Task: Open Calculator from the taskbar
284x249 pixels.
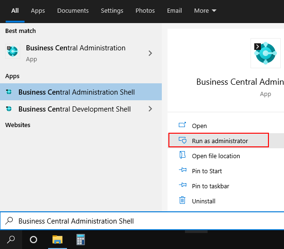Action: click(81, 239)
